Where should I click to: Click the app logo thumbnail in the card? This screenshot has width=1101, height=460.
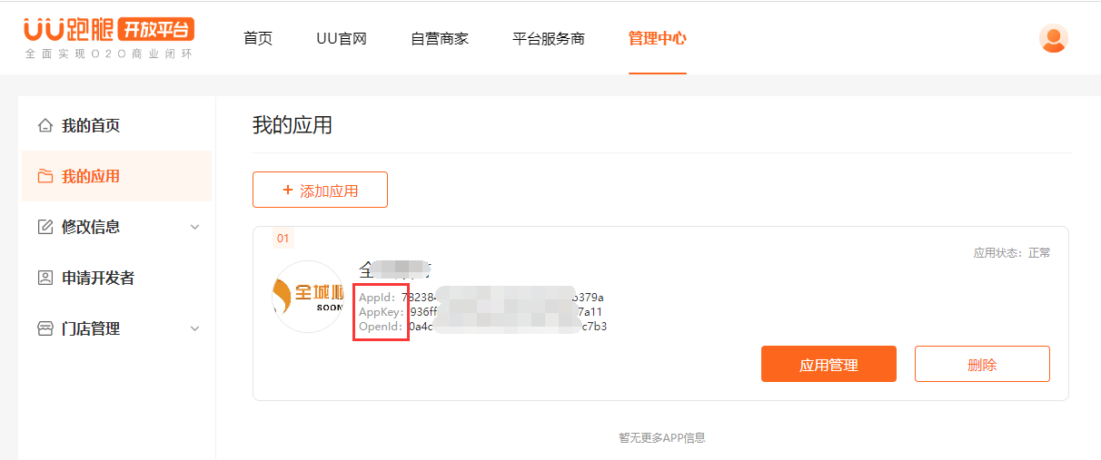(309, 297)
